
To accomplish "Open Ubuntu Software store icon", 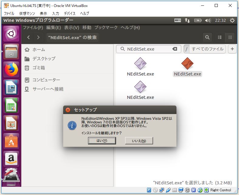I will coord(11,141).
